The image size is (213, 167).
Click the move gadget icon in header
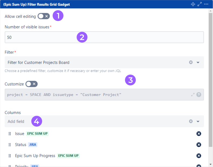pos(193,4)
